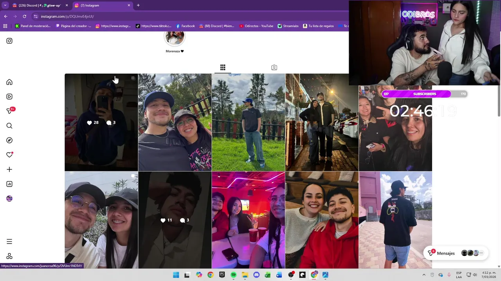This screenshot has height=281, width=501.
Task: Open direct messages icon with 9+ badge
Action: click(10, 111)
